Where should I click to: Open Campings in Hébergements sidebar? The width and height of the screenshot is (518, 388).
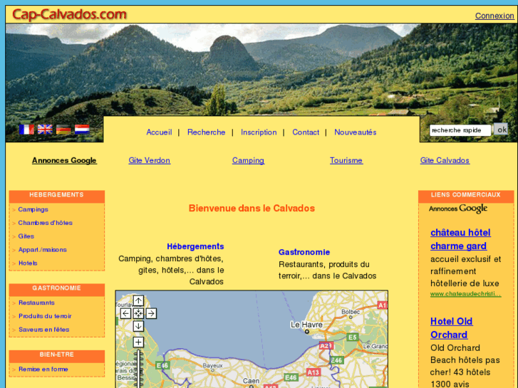33,209
